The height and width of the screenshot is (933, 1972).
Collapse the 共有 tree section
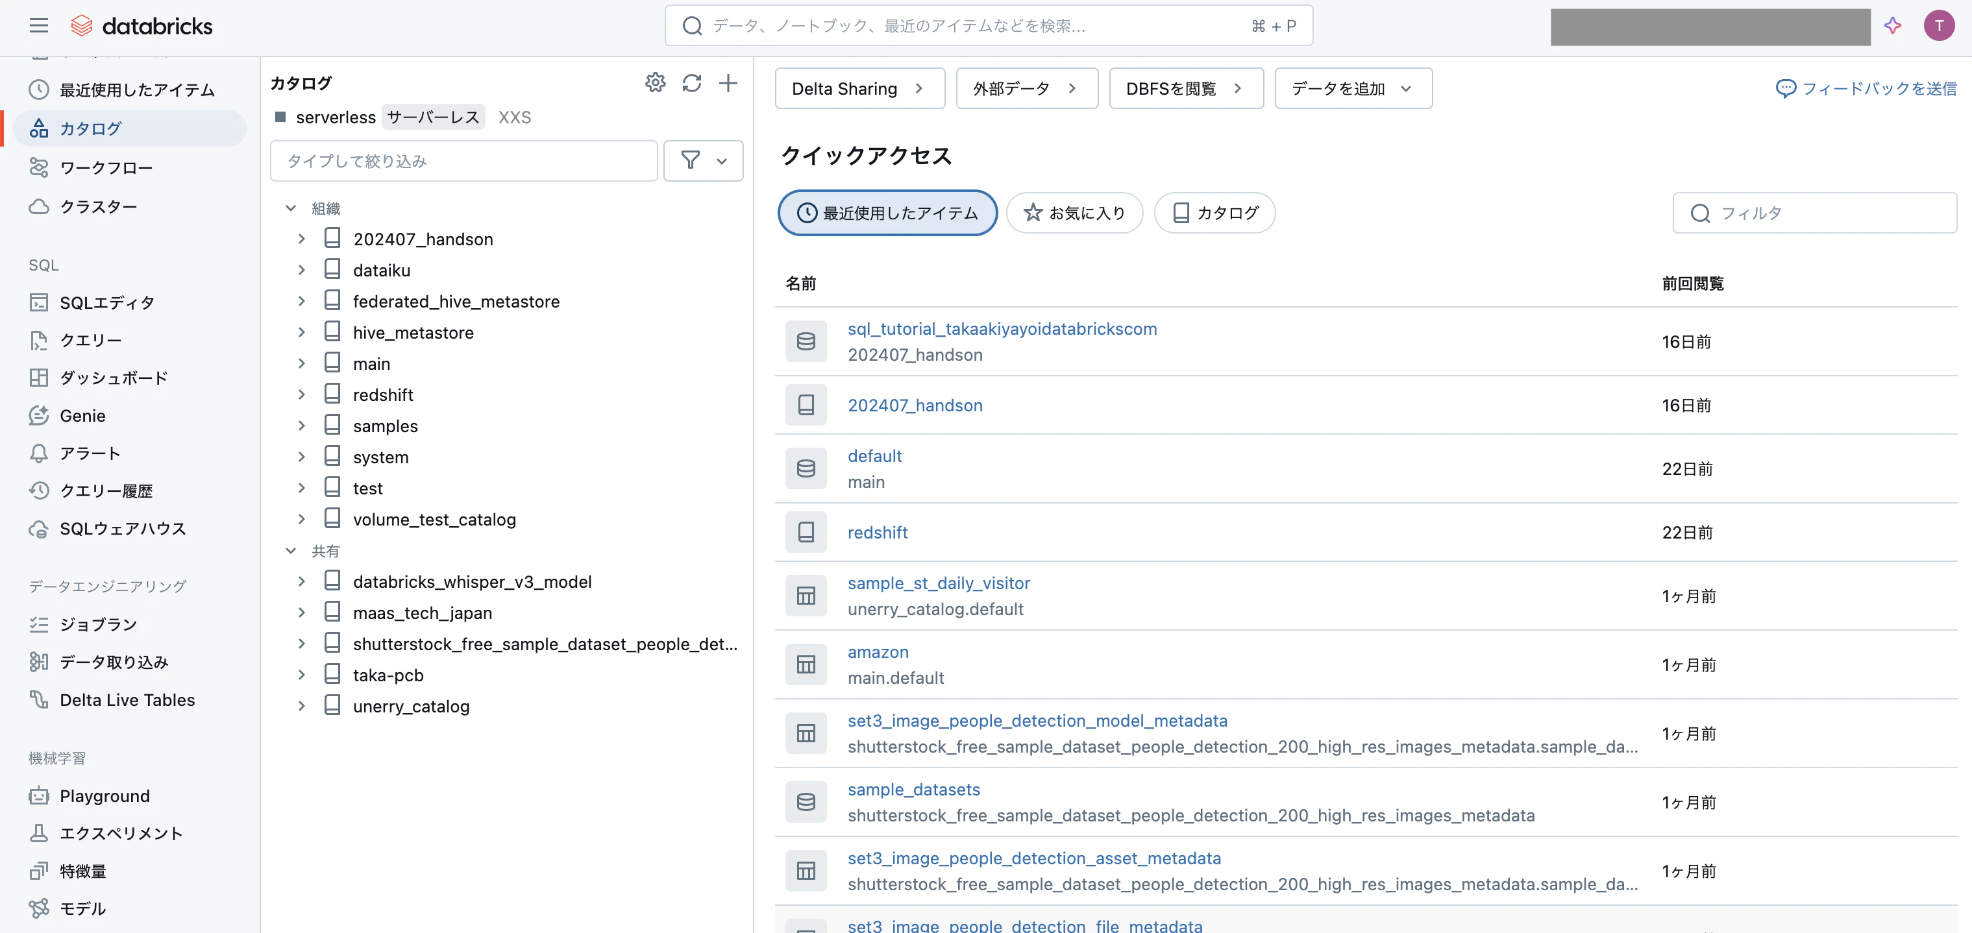tap(291, 551)
